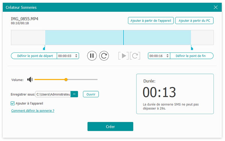Click the file name IMG_0855.MP4
Screen dimensions: 225x141
coord(24,19)
